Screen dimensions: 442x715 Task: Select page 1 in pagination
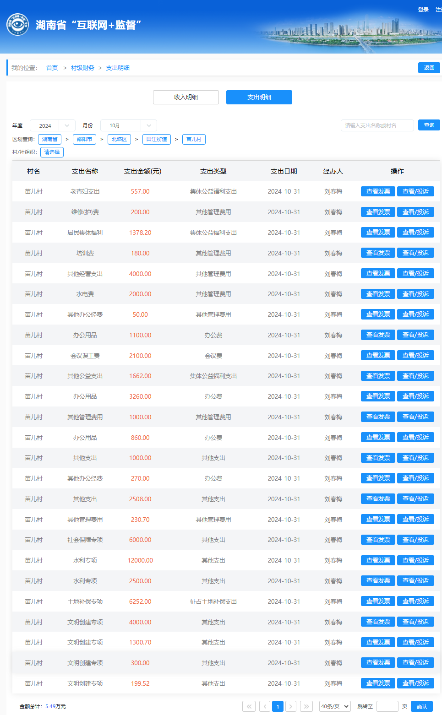[x=278, y=706]
